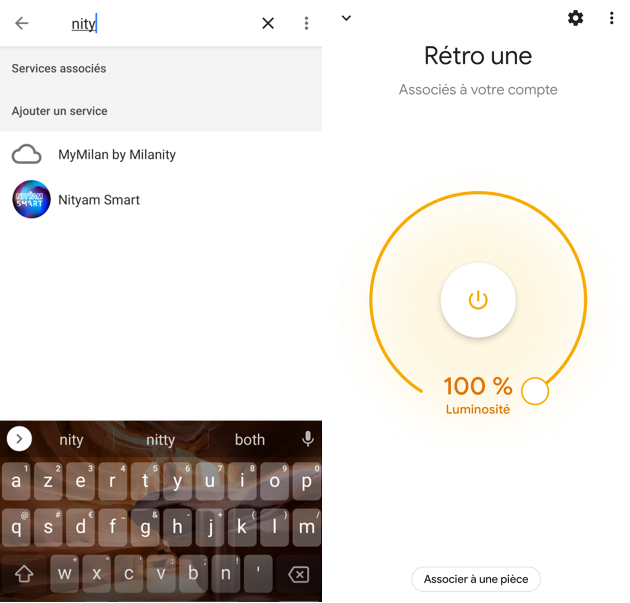Open device settings gear icon

[575, 18]
